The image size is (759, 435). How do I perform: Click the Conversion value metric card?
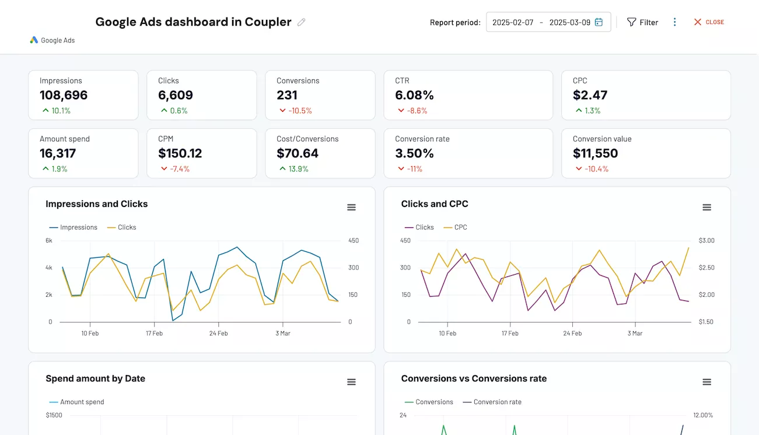[646, 153]
